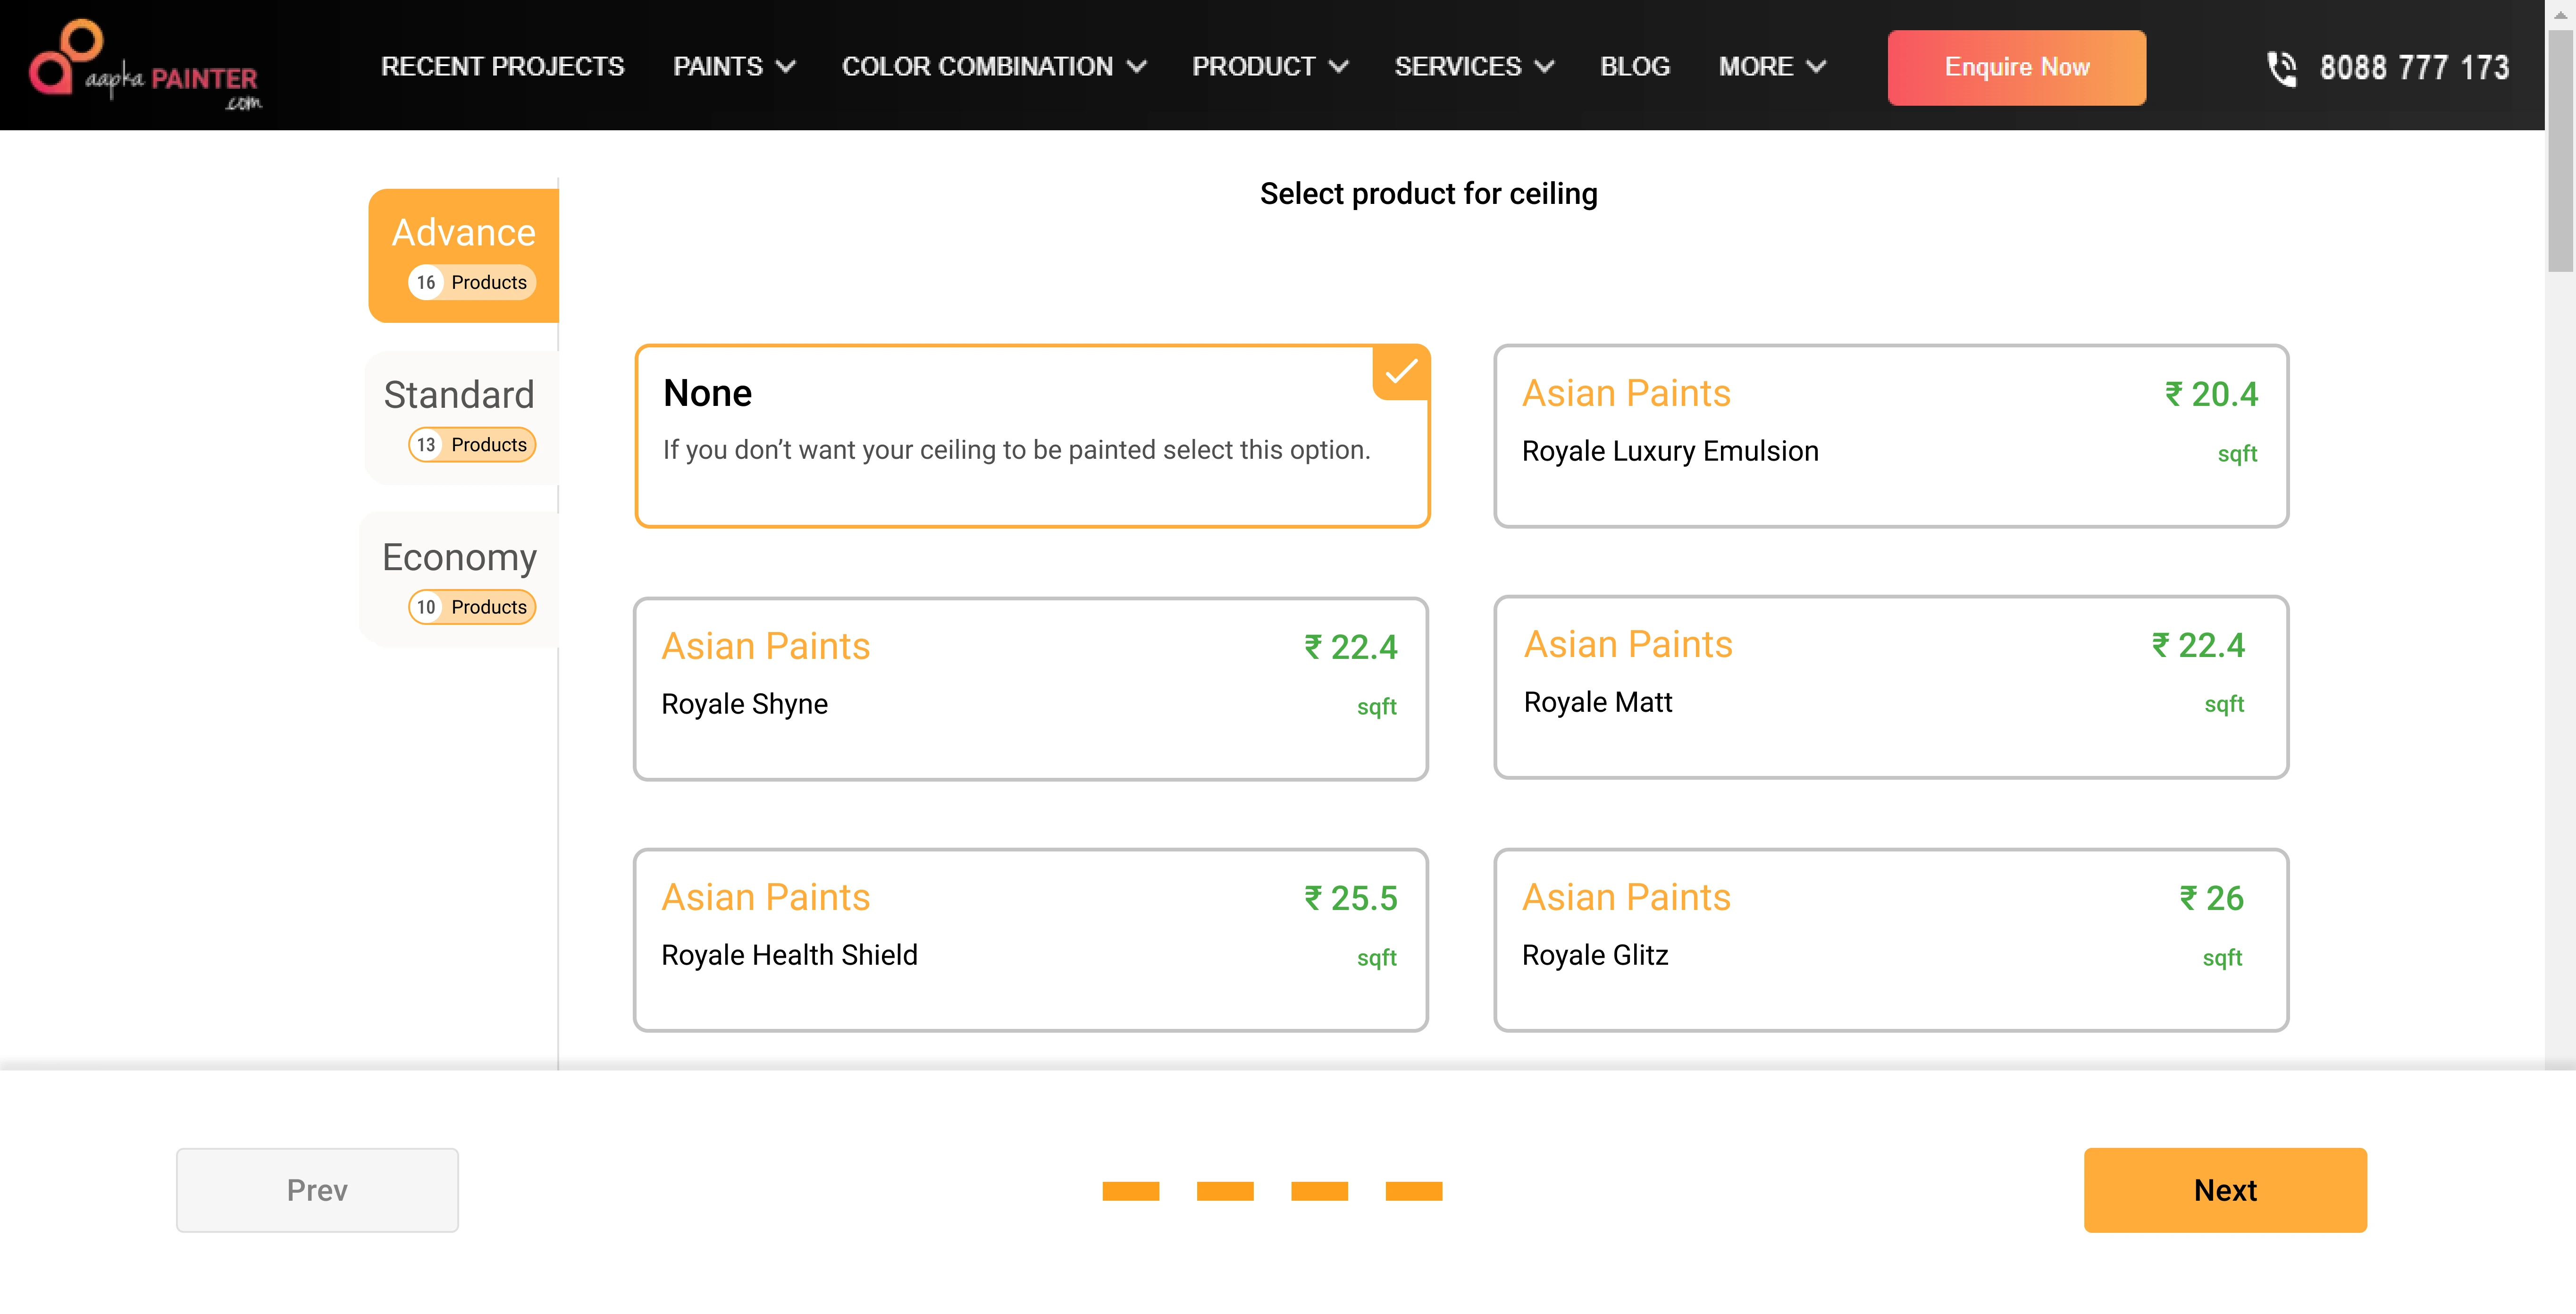This screenshot has height=1314, width=2576.
Task: Select the Advance products tab
Action: click(x=464, y=255)
